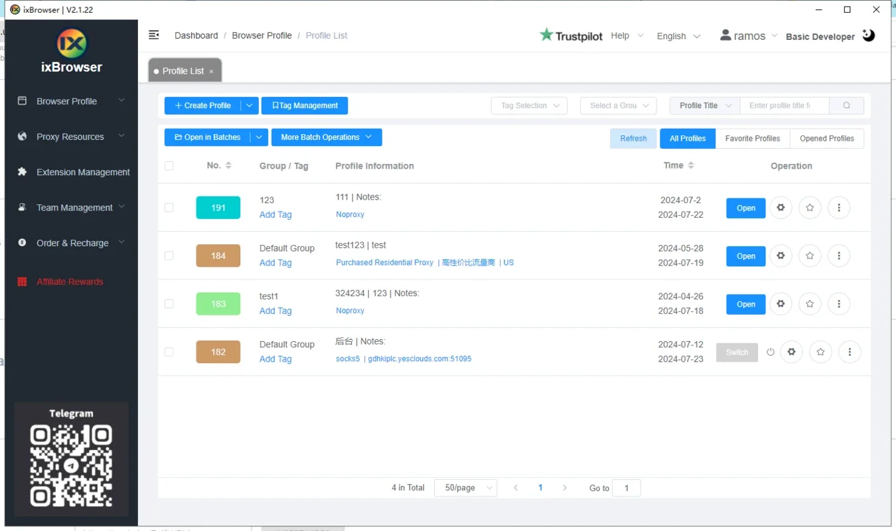
Task: Open the Help dropdown menu
Action: (x=627, y=36)
